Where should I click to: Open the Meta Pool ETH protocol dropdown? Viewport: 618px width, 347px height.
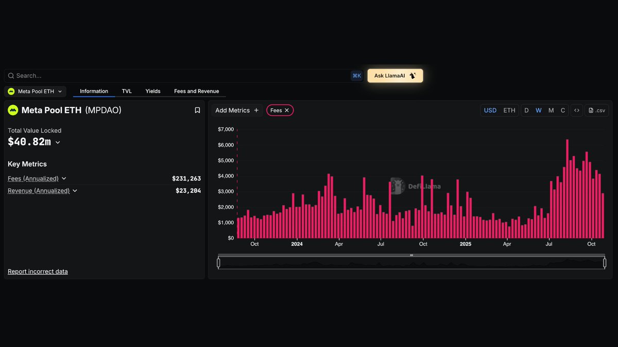coord(35,92)
